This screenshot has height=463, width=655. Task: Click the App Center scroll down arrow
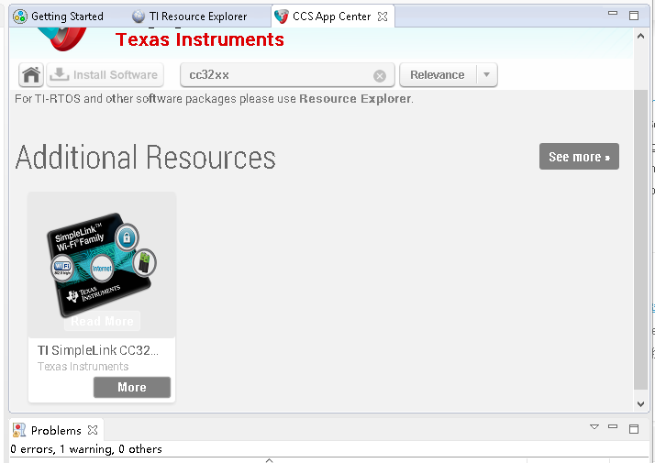[x=640, y=403]
